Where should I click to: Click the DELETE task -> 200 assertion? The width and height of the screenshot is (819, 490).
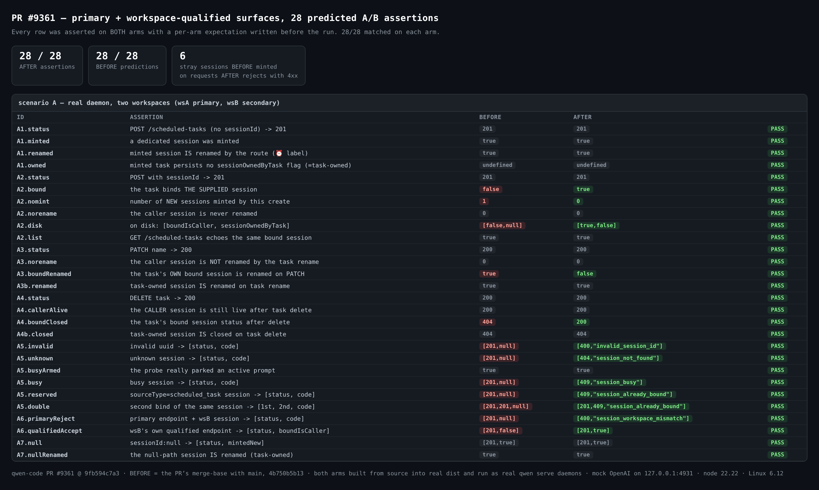(x=162, y=298)
